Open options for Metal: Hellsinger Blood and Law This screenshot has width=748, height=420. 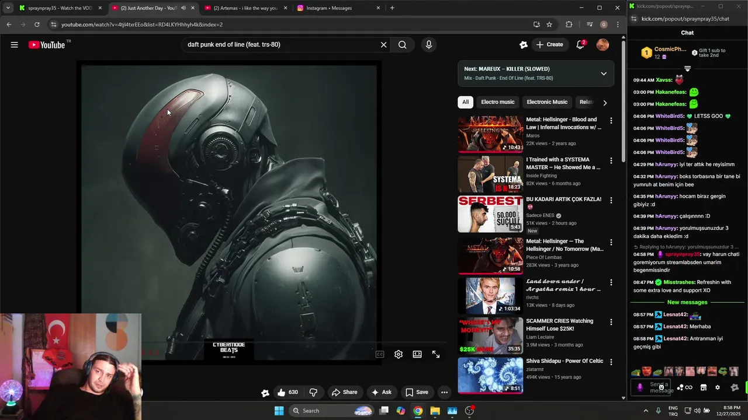pyautogui.click(x=611, y=121)
